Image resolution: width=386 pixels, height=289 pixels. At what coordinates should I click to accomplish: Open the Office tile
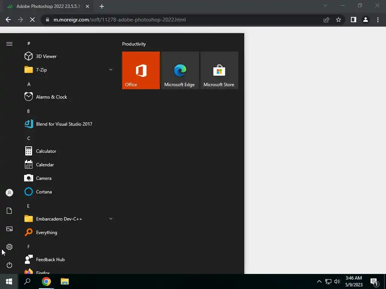[x=141, y=70]
